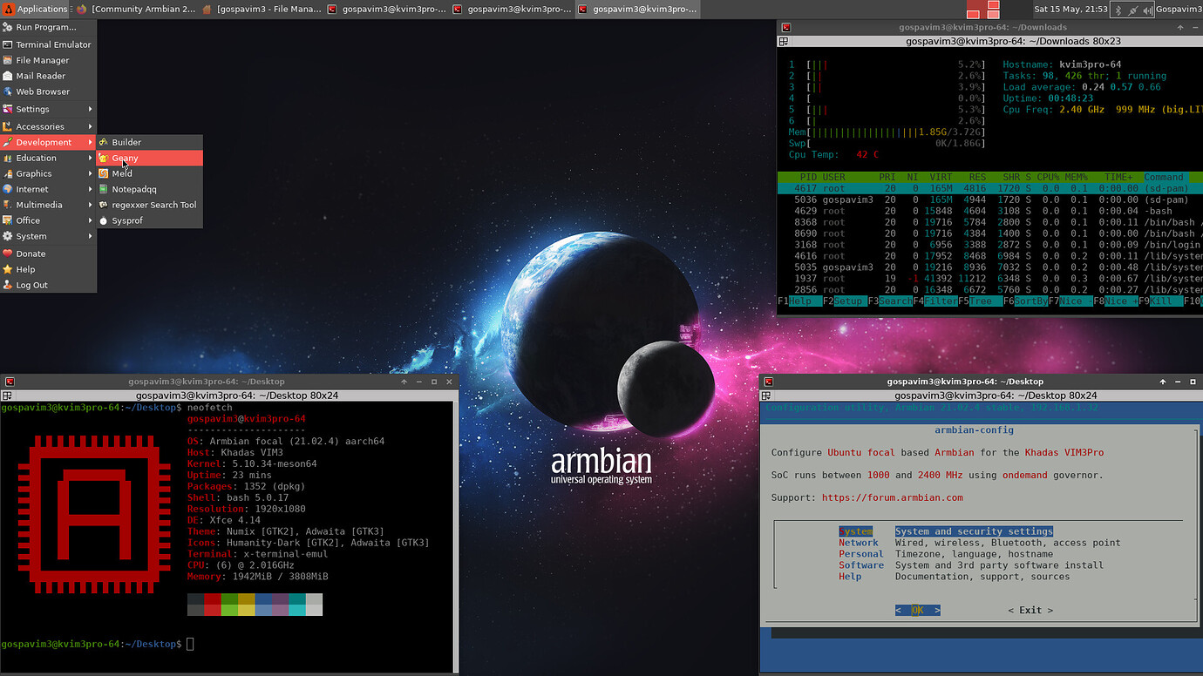
Task: Click the File Manager icon in the menu
Action: [x=8, y=60]
